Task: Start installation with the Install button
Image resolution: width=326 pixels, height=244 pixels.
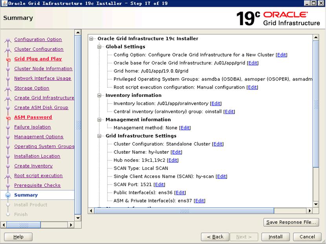Action: pos(275,237)
